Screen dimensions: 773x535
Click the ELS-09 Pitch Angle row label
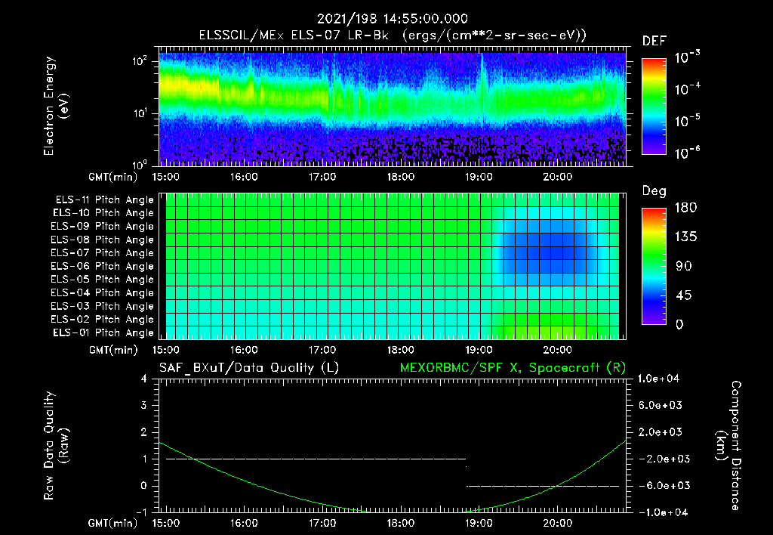(x=103, y=227)
